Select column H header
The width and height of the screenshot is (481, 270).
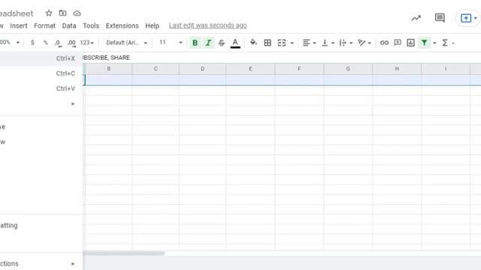tap(397, 69)
